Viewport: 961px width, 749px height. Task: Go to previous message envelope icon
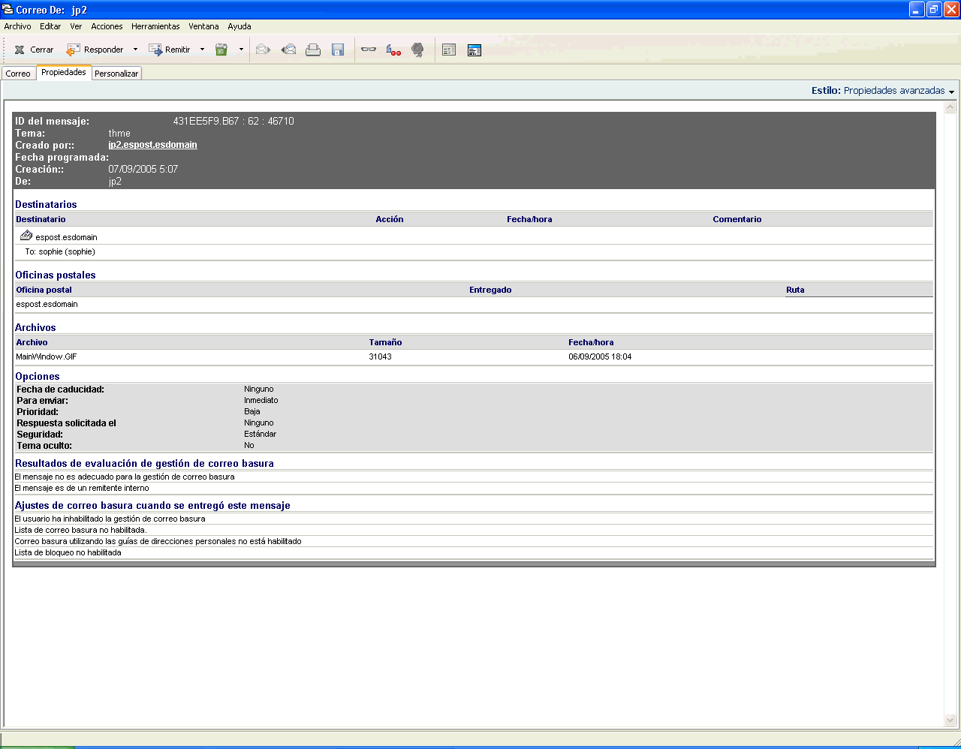click(x=288, y=50)
